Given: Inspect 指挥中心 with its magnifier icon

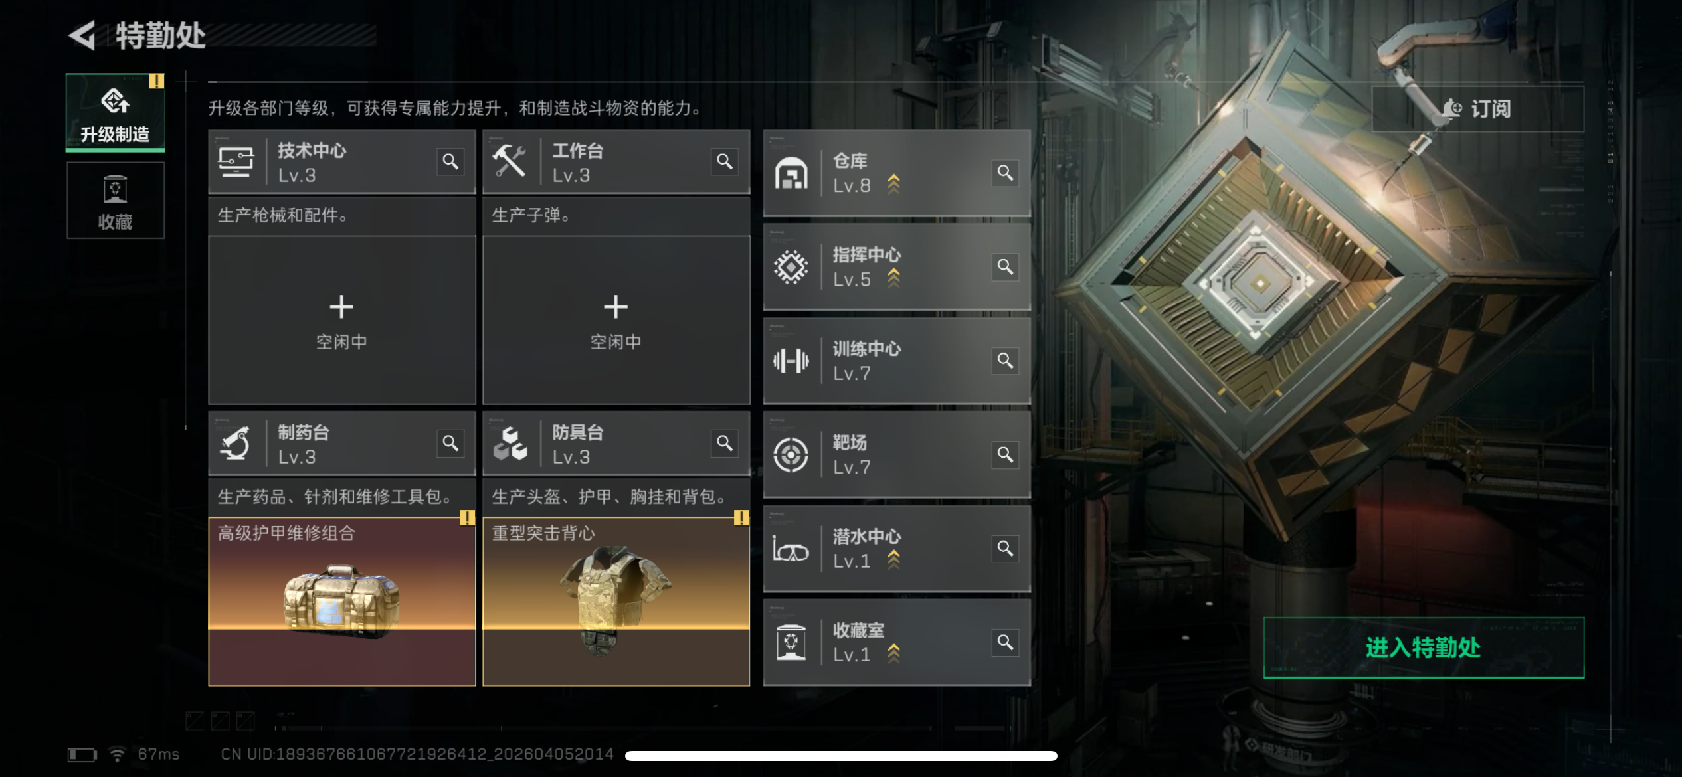Looking at the screenshot, I should point(1005,266).
